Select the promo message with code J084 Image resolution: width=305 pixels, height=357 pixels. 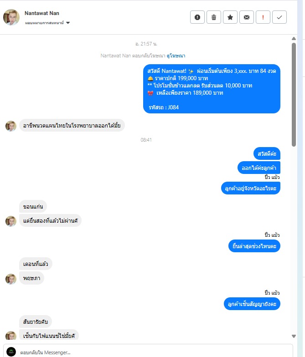click(212, 88)
